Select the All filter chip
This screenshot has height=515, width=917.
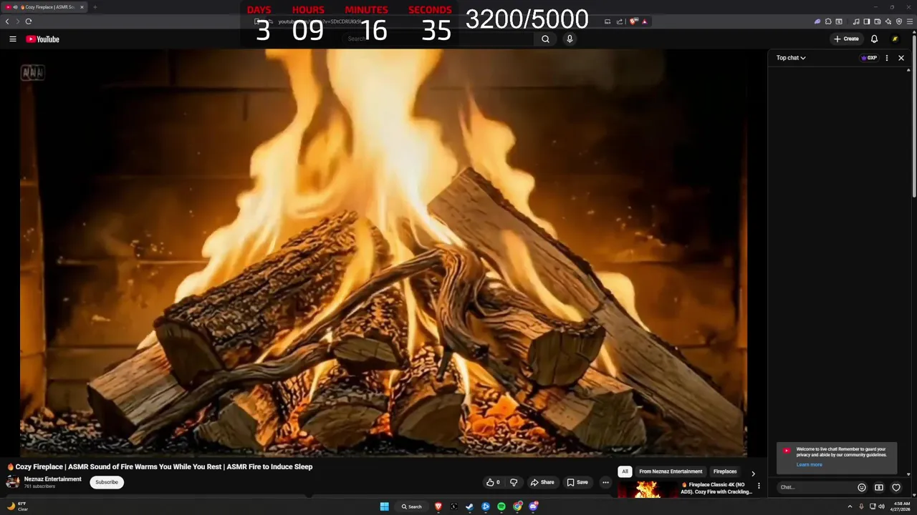625,471
